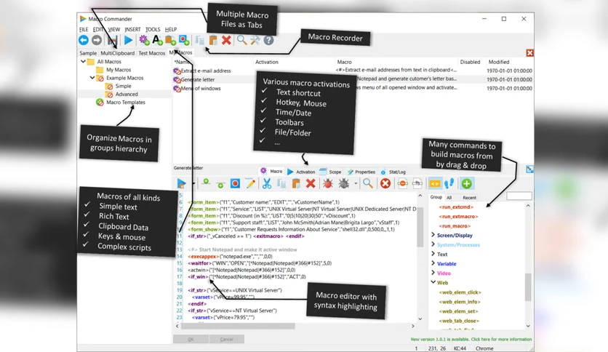Collapse the Web command group
The width and height of the screenshot is (608, 352).
click(433, 282)
